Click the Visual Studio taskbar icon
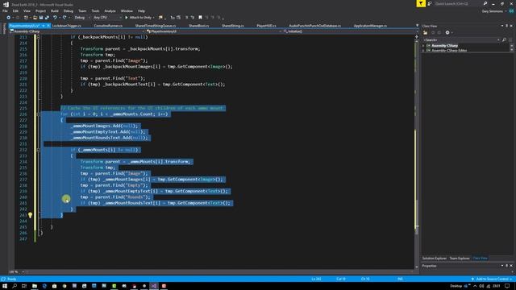516x290 pixels. coord(154,286)
